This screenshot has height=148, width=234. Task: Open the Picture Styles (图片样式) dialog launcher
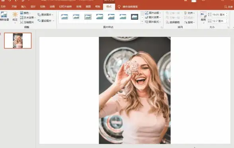coord(162,27)
